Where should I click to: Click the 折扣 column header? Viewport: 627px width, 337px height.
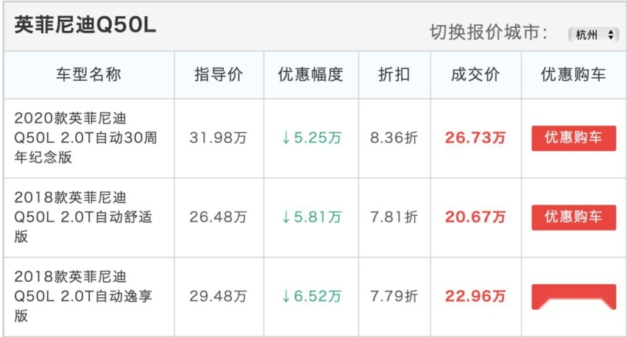click(394, 74)
